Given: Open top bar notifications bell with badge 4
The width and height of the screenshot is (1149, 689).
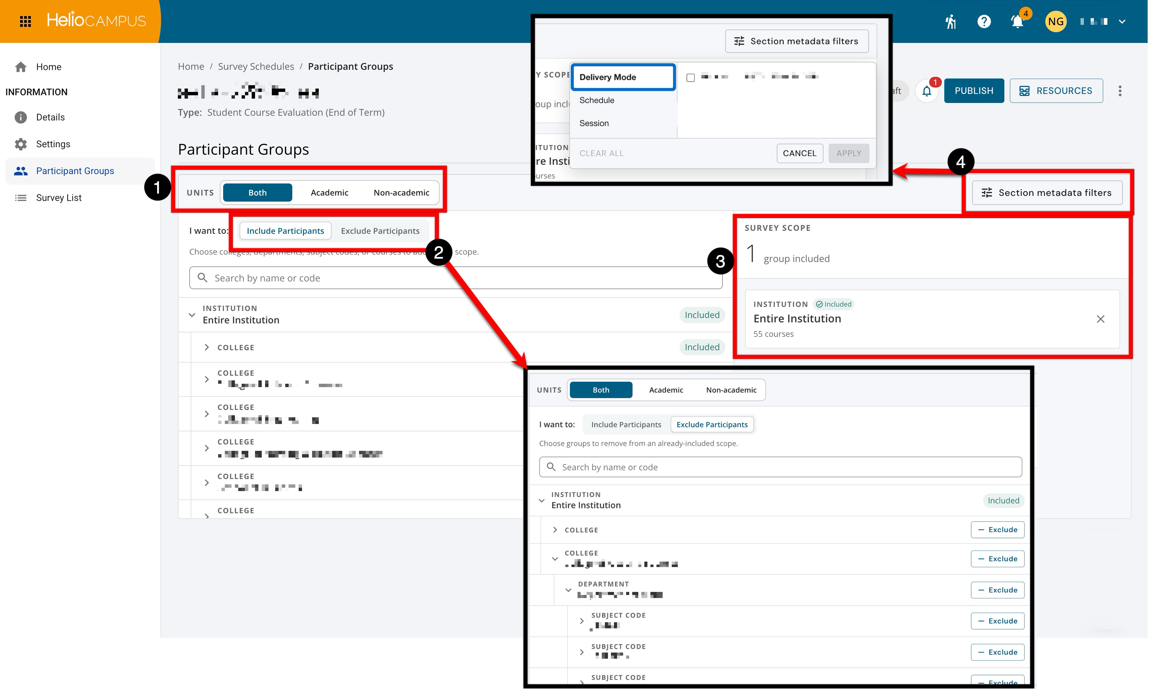Looking at the screenshot, I should point(1017,21).
